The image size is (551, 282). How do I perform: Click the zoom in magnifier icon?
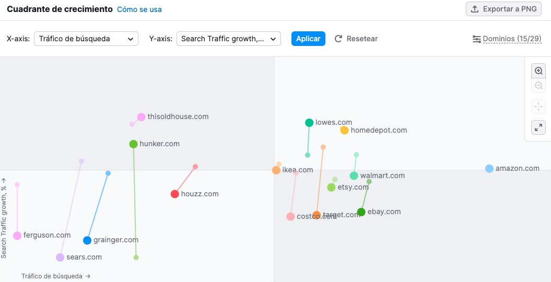click(x=538, y=71)
